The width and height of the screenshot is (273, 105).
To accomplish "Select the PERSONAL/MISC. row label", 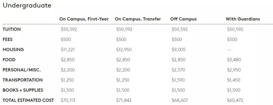I will tap(22, 70).
